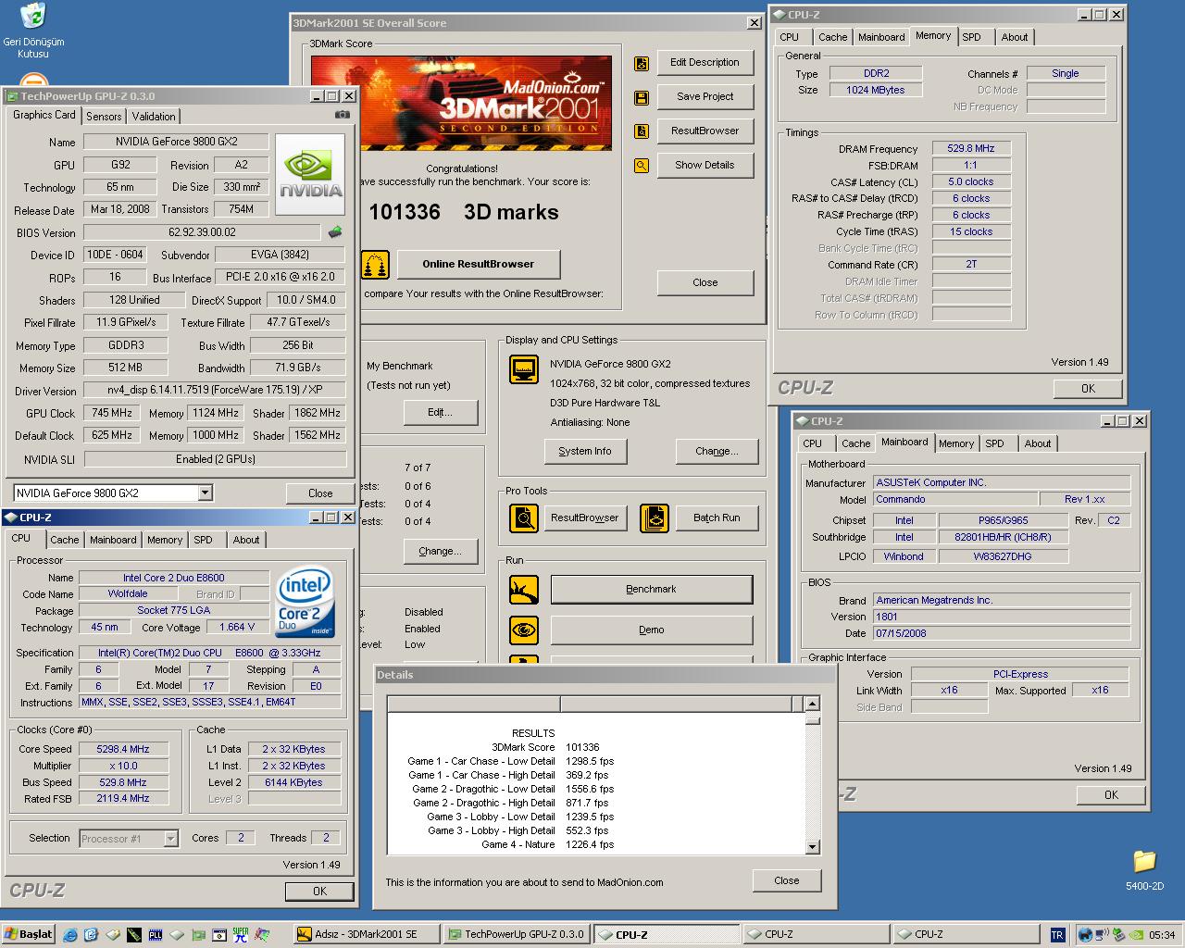Switch to TechPowerUp GPU-Z taskbar button
This screenshot has height=948, width=1185.
[517, 935]
